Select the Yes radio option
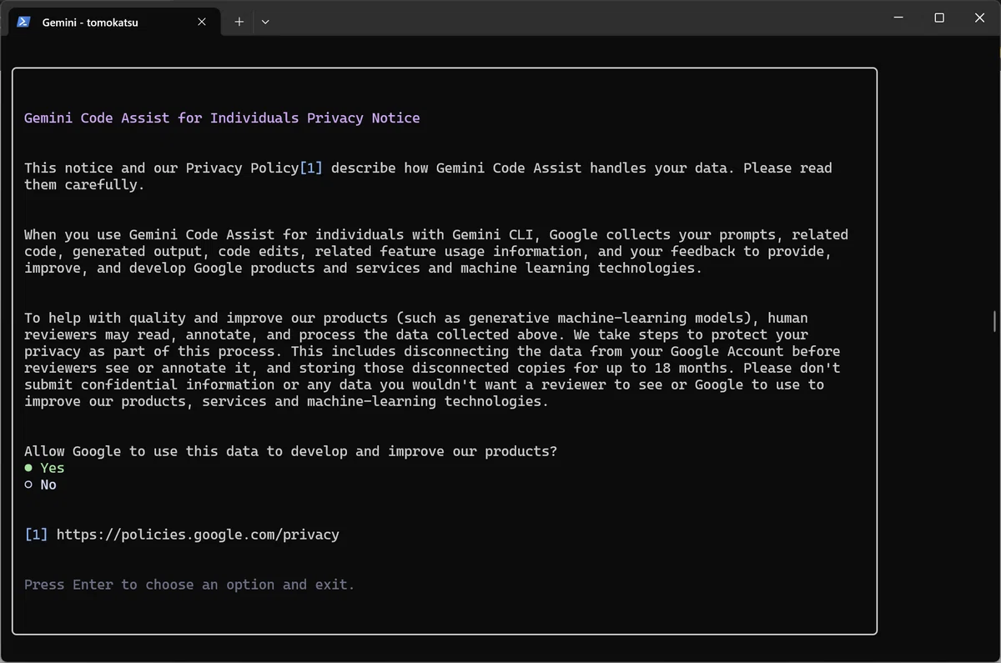This screenshot has height=663, width=1001. pos(44,468)
